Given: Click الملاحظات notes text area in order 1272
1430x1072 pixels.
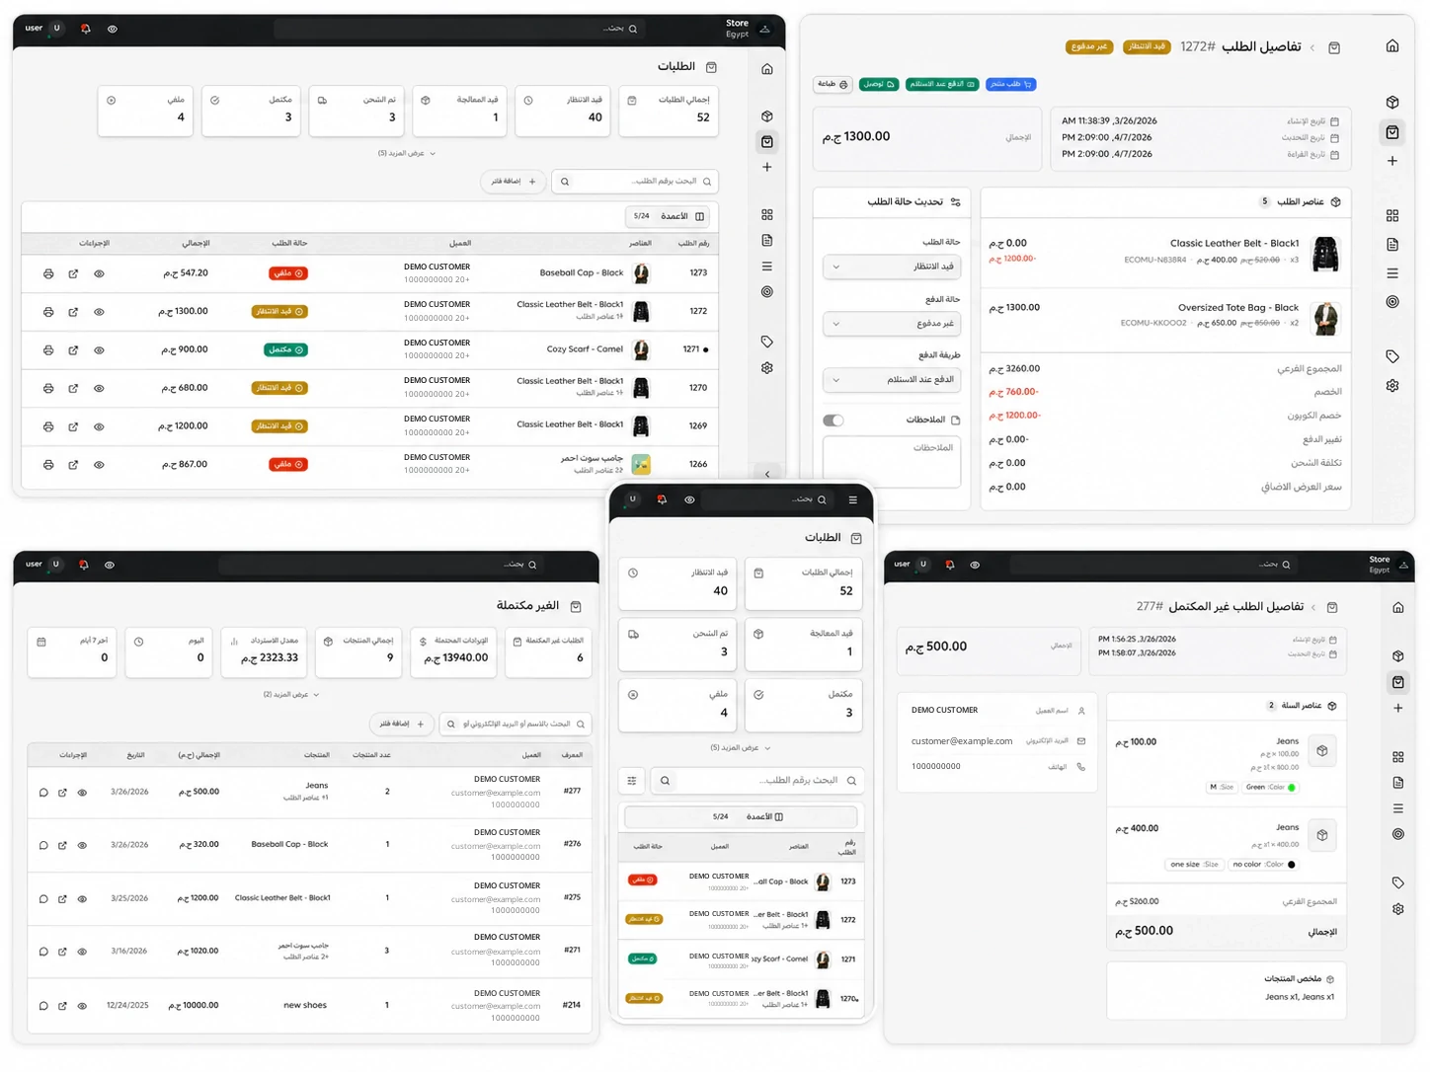Looking at the screenshot, I should [x=892, y=462].
